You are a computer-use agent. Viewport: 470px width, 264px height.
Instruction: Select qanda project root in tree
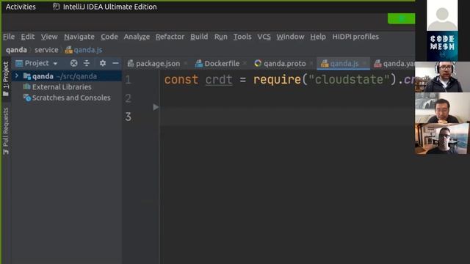tap(67, 76)
